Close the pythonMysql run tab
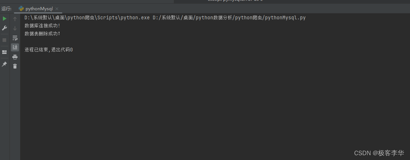Screen dimensions: 410x160 tap(57, 9)
